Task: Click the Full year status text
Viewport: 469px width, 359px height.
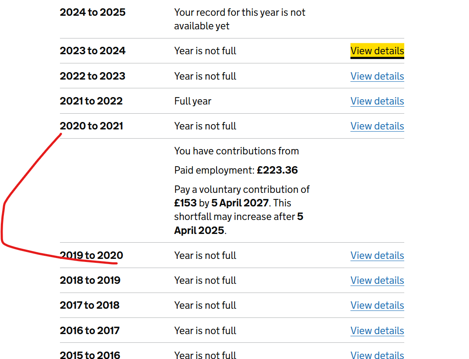Action: [x=192, y=101]
